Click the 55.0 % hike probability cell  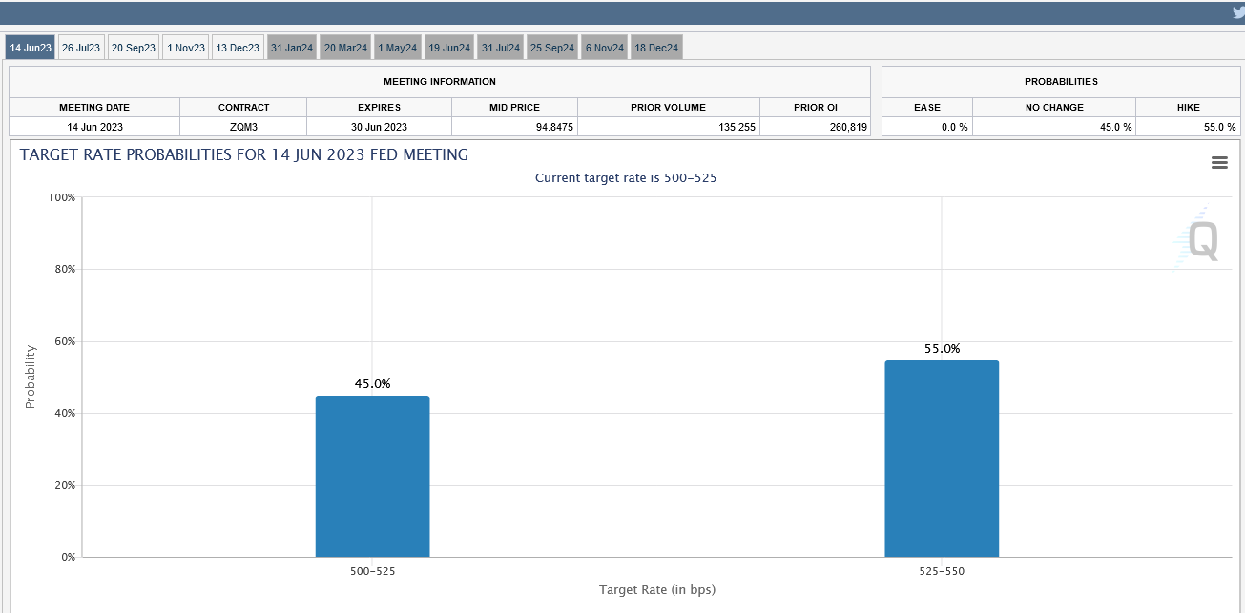(x=1188, y=127)
